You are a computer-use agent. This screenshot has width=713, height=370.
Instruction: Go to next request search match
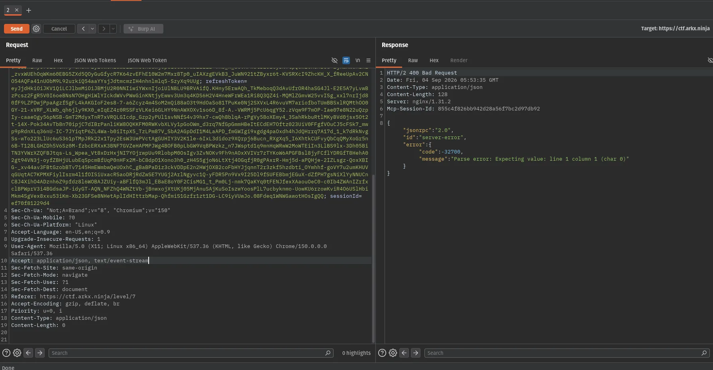click(40, 353)
